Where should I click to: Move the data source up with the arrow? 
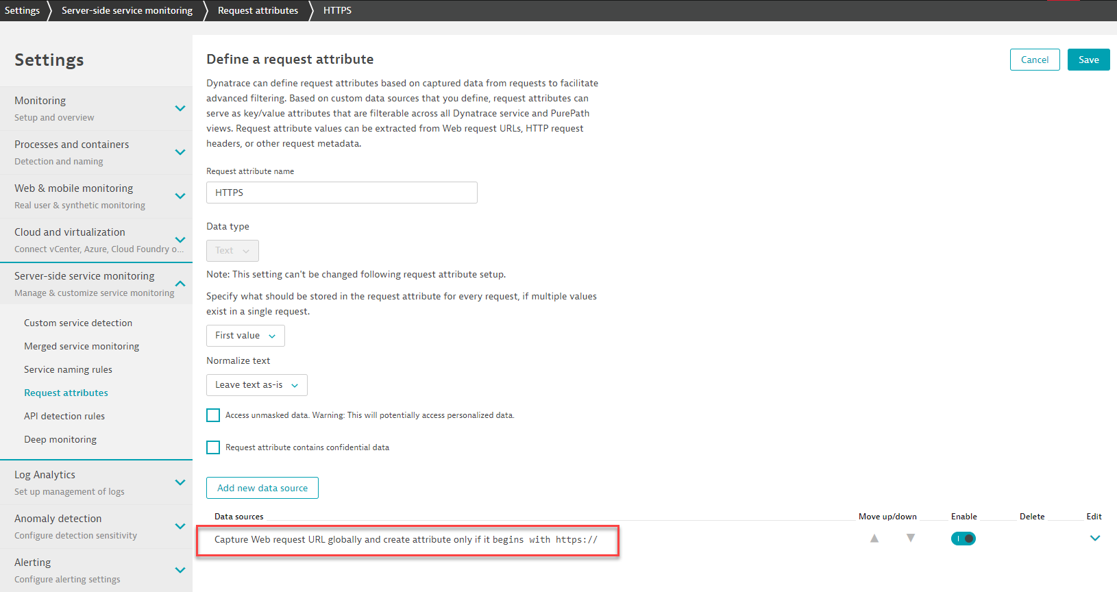874,539
